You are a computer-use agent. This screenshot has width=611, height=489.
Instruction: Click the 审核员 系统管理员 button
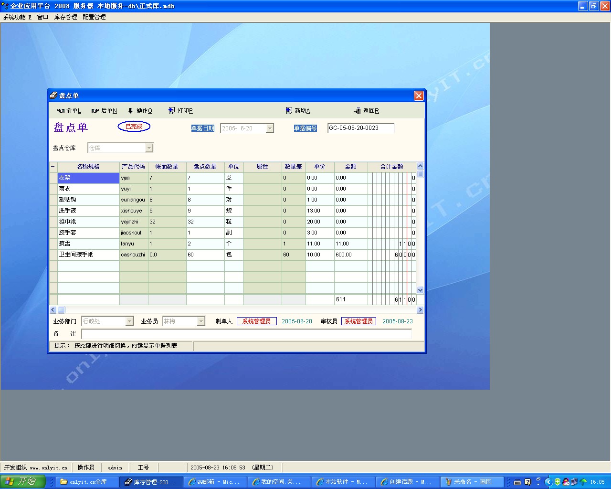358,321
